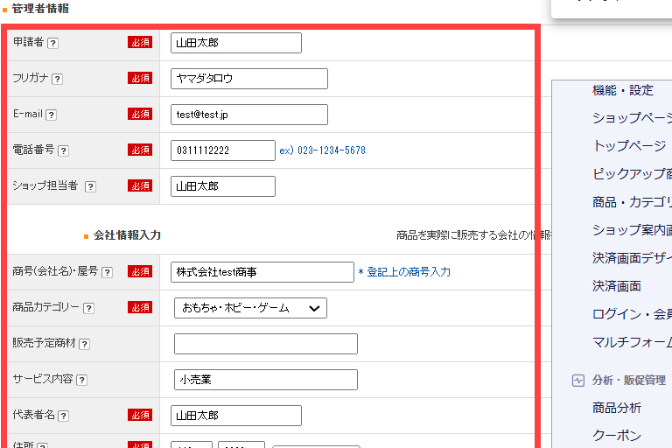Click the ex) 023-1234-5678 example text
This screenshot has height=448, width=672.
click(322, 150)
